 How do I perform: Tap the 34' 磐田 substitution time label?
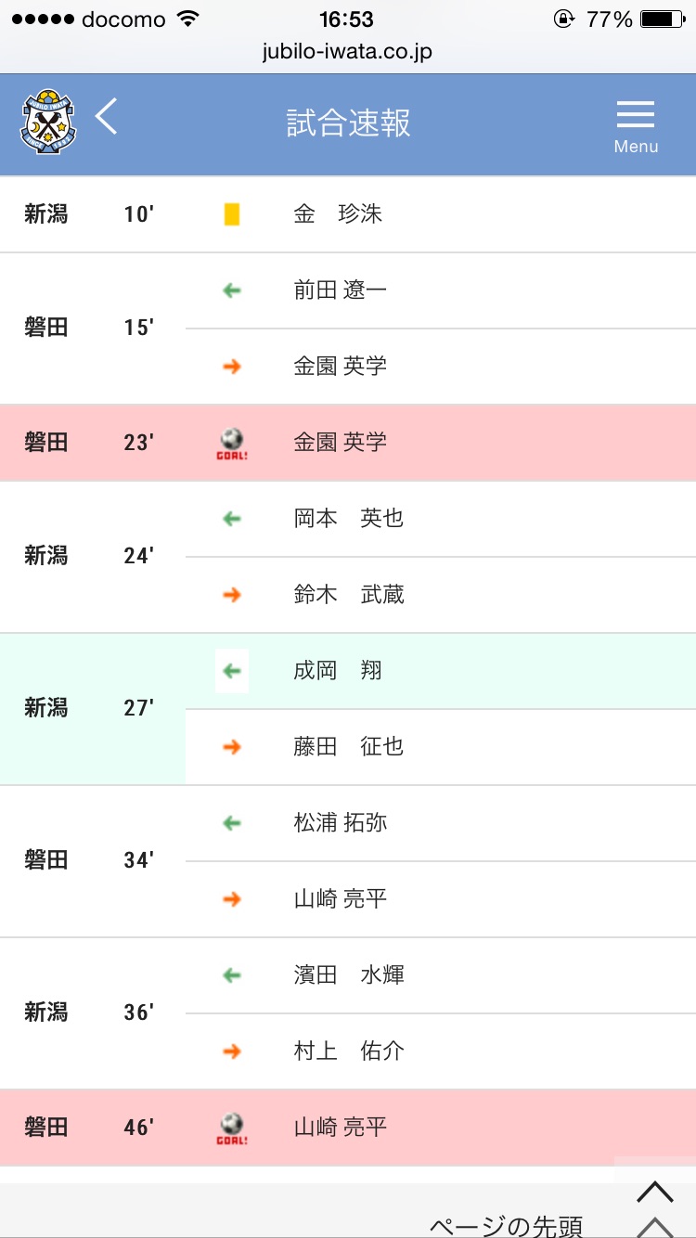pyautogui.click(x=138, y=861)
